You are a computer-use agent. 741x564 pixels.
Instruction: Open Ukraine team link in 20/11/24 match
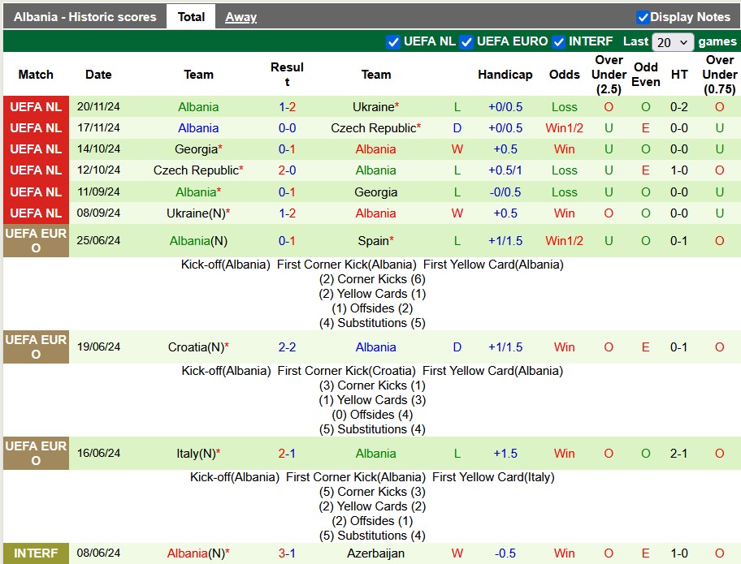pyautogui.click(x=373, y=107)
